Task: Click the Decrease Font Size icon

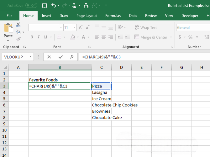Action: pos(87,28)
